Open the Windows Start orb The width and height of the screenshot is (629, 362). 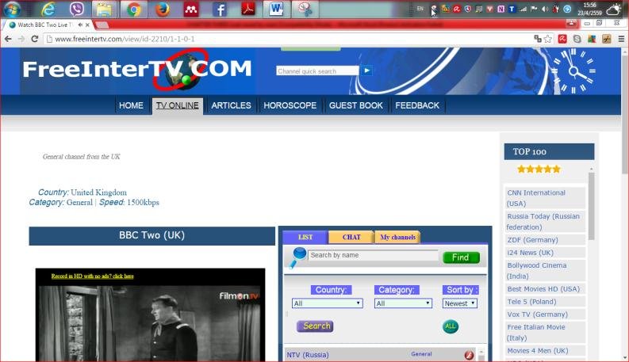12,9
